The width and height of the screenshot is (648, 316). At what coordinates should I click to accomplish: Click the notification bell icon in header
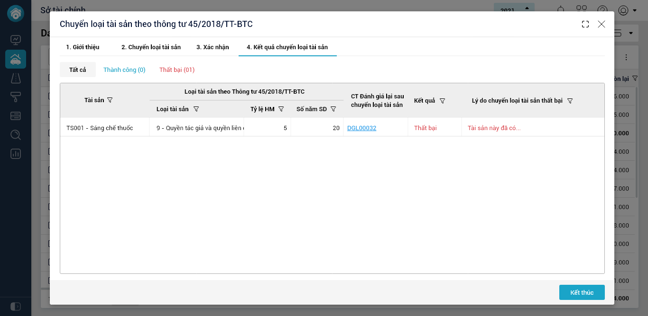click(561, 10)
